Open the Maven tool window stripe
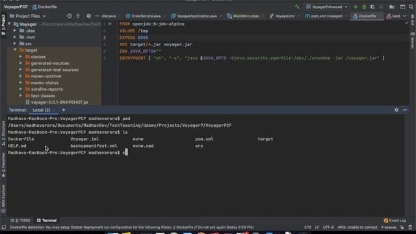416x234 pixels. tap(413, 40)
